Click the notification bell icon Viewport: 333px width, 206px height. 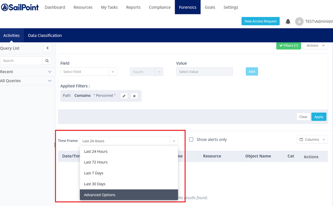tap(288, 21)
